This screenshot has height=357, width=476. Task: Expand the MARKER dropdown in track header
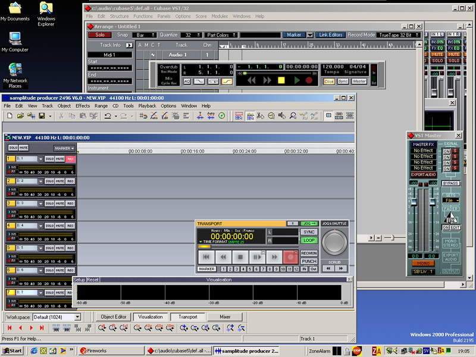(x=64, y=148)
